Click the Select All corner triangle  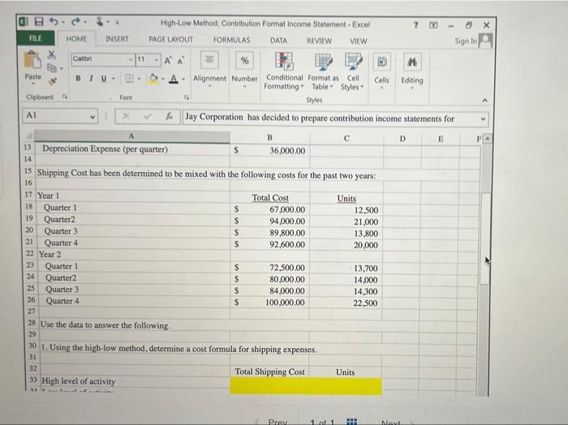pos(29,136)
